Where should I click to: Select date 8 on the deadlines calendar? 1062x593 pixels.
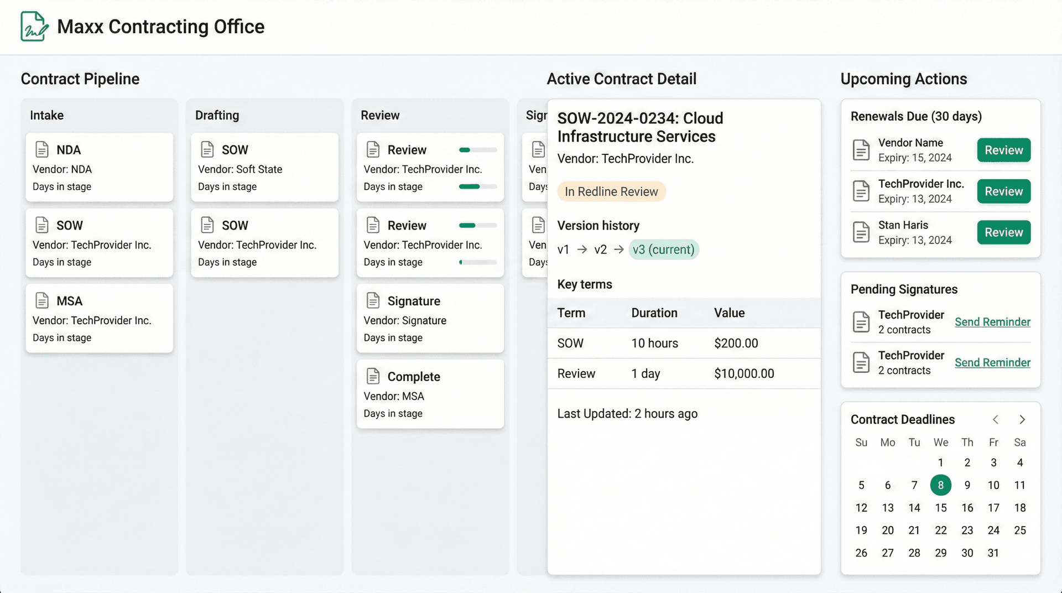941,485
